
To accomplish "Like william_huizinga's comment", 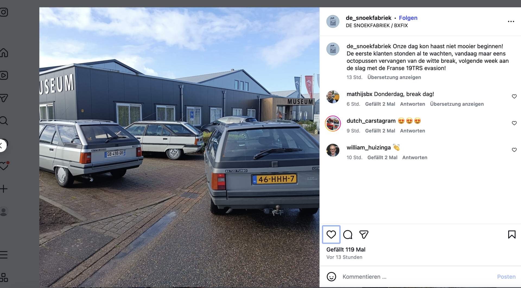I will point(514,150).
